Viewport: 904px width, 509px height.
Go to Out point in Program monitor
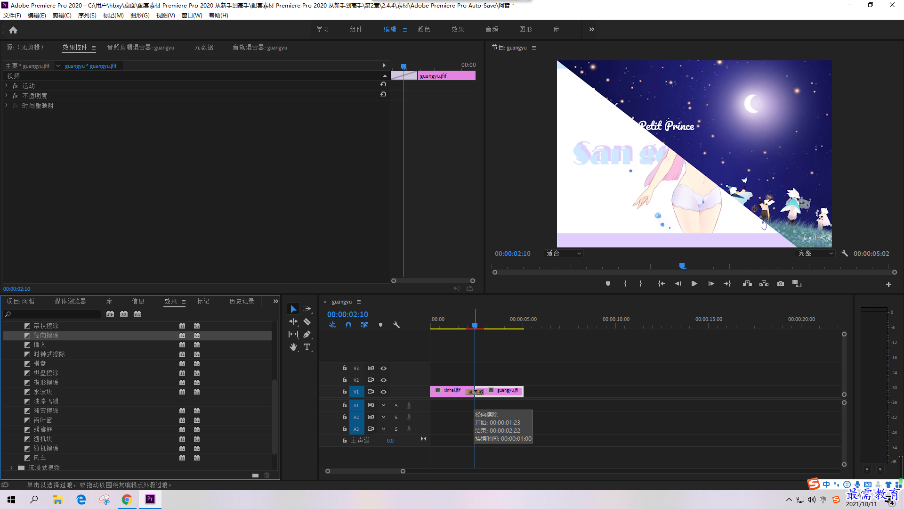727,284
